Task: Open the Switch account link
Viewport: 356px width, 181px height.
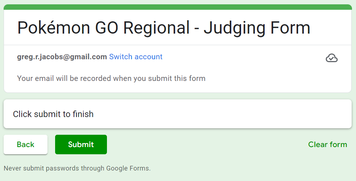Action: [136, 57]
